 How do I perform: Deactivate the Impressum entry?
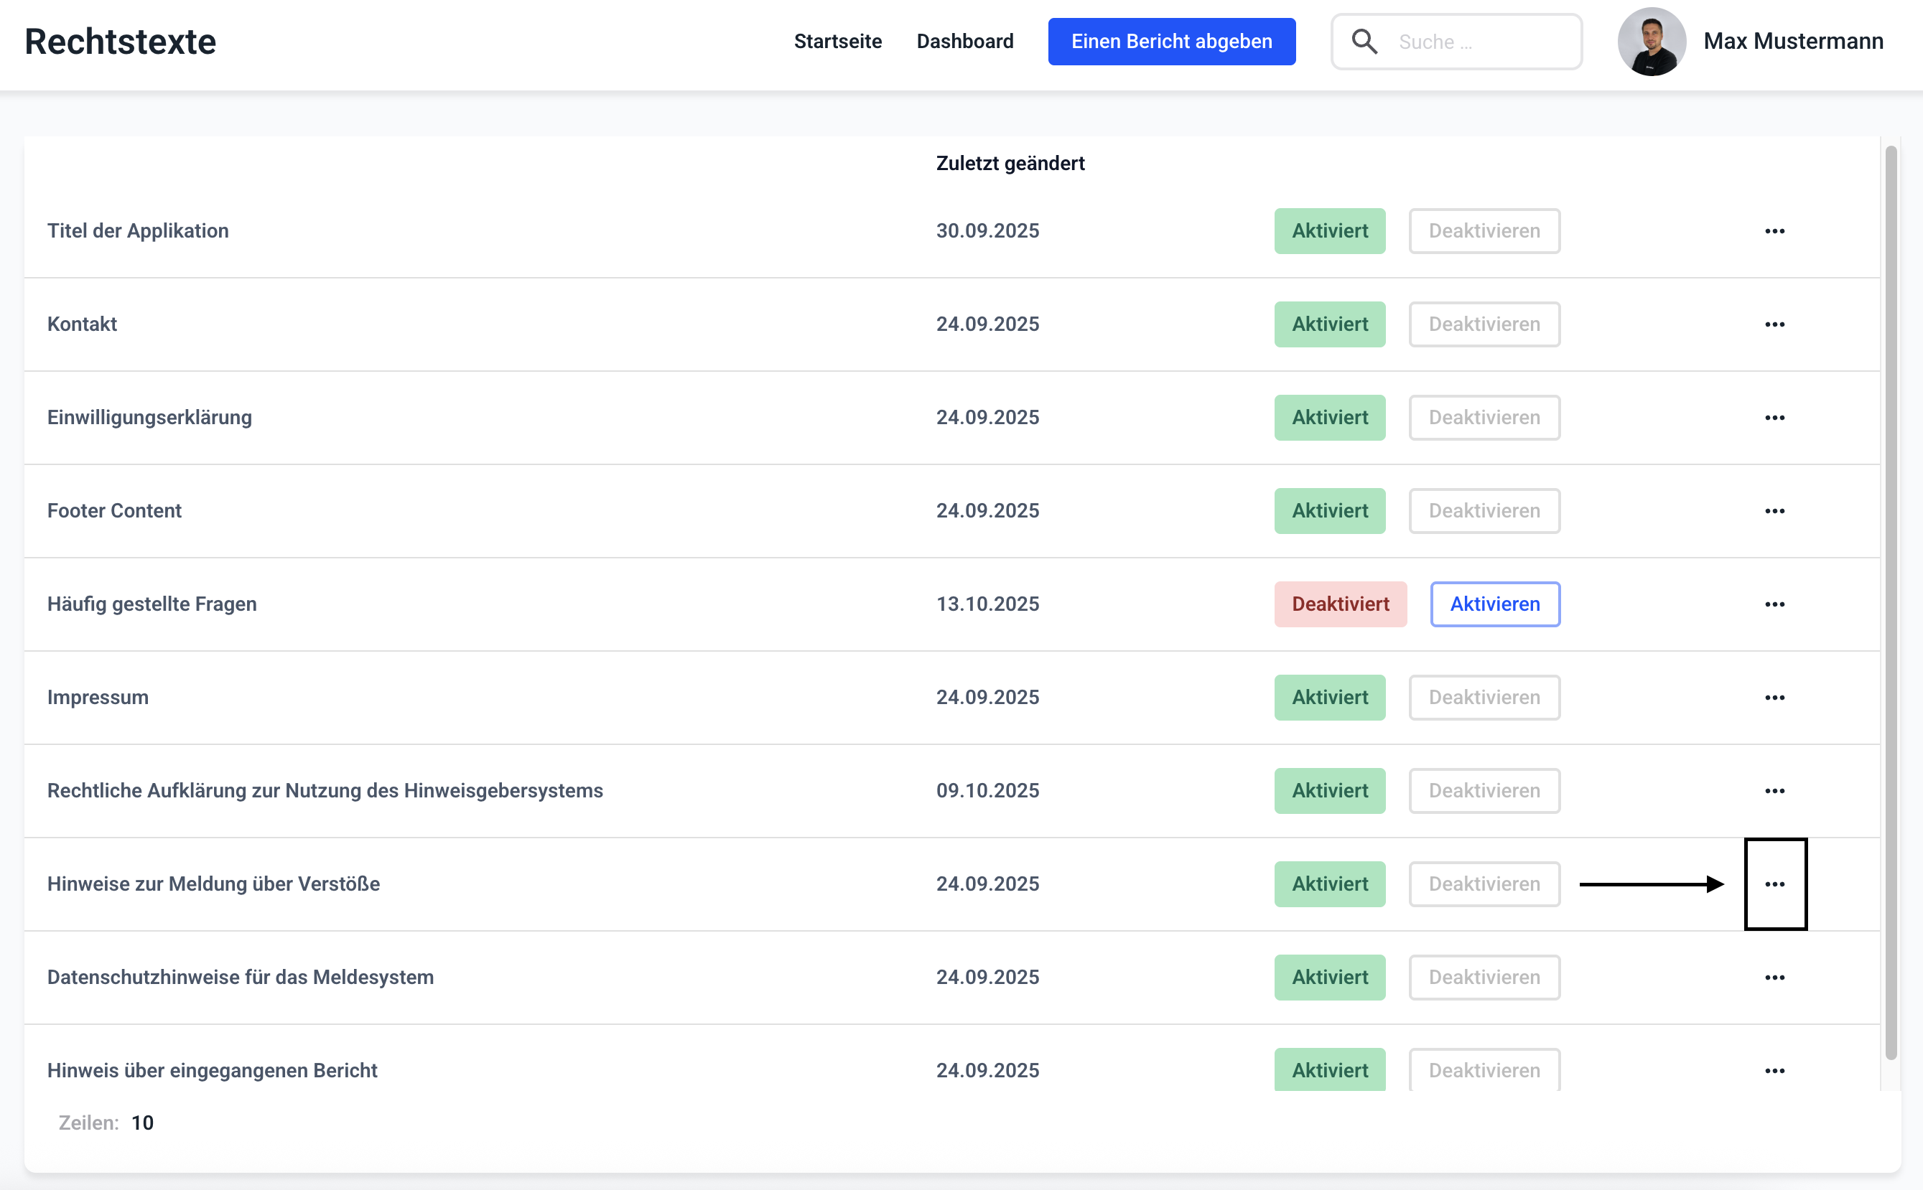[x=1484, y=698]
